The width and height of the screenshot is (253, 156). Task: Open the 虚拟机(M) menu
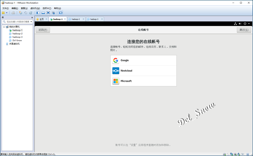[35, 8]
